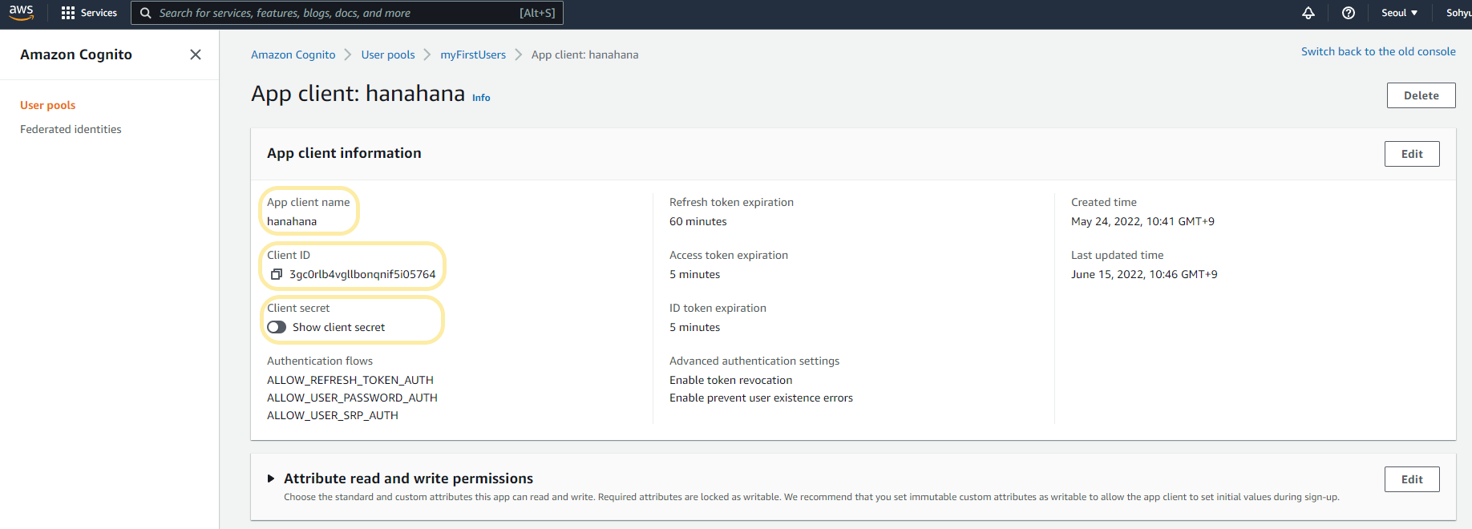Screen dimensions: 1472x529
Task: Click last updated time June 15, 2022
Action: point(1144,274)
